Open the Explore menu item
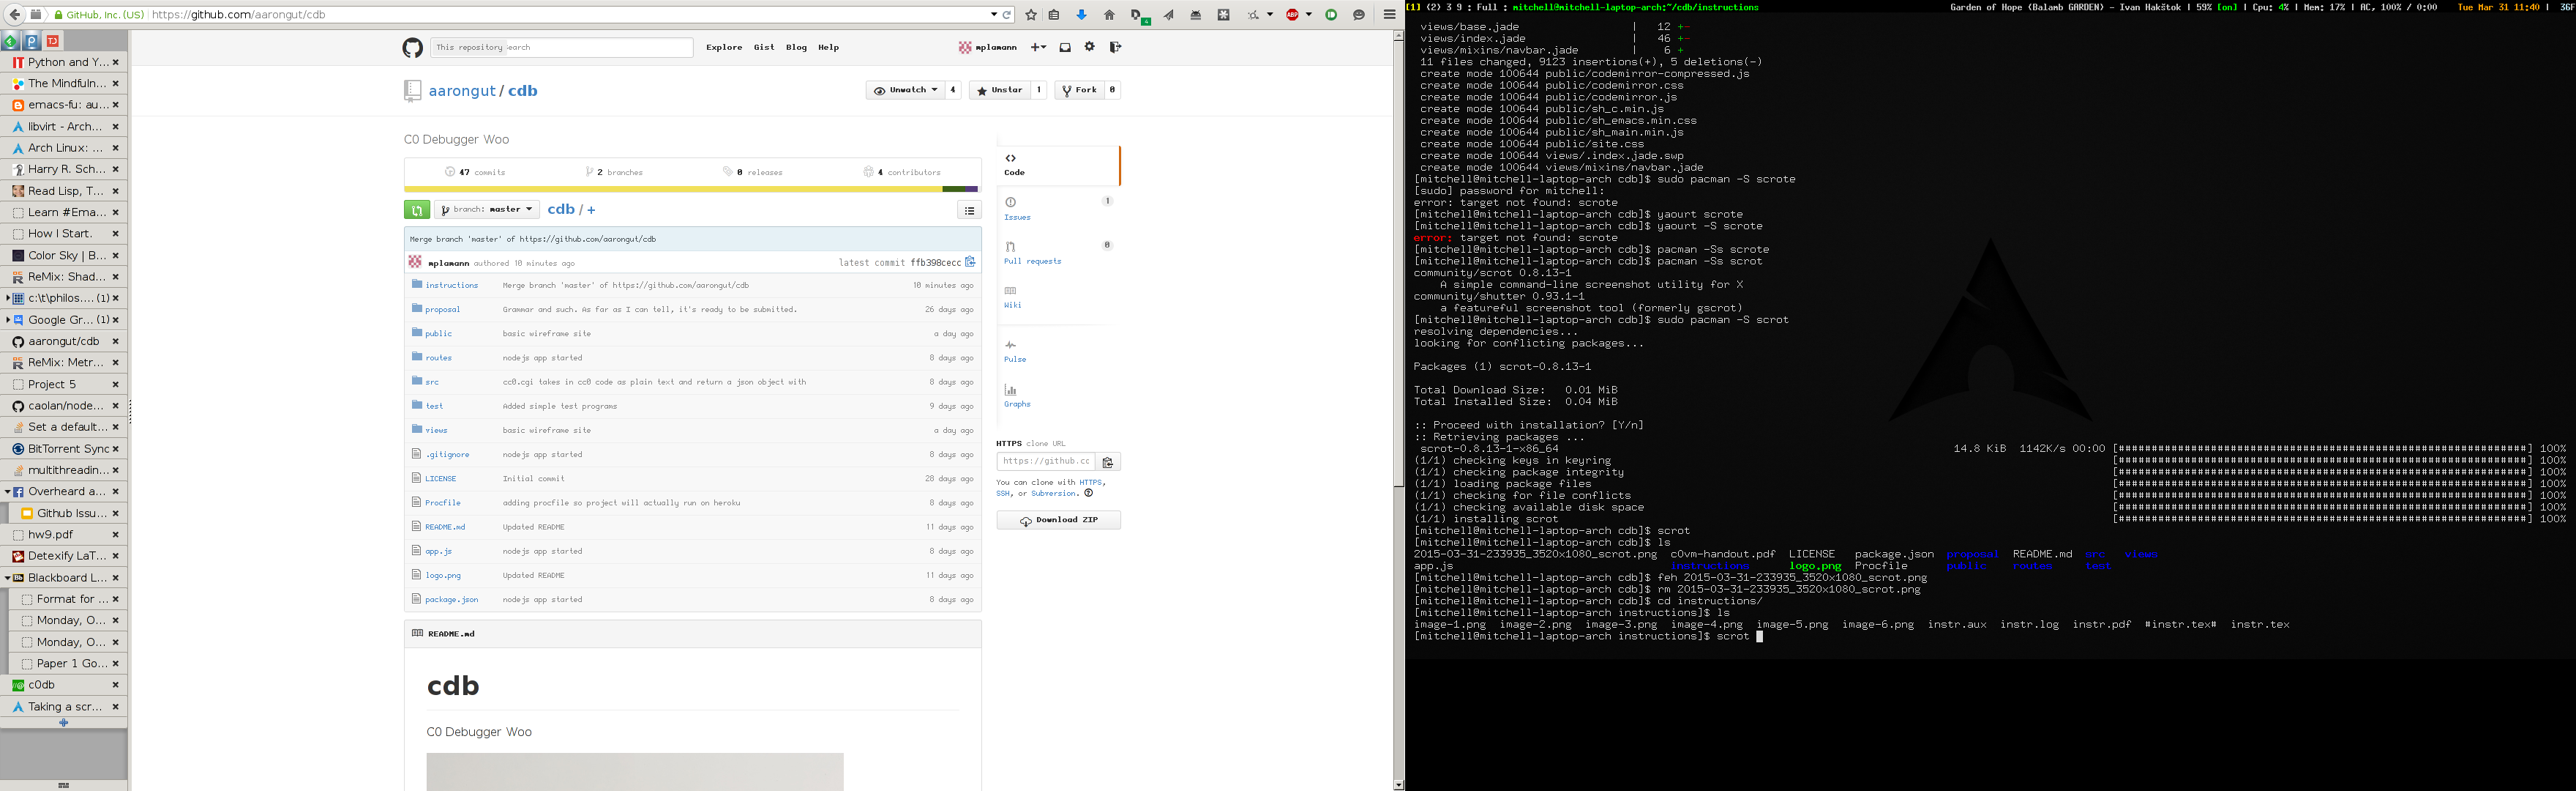The height and width of the screenshot is (791, 2576). pyautogui.click(x=724, y=47)
